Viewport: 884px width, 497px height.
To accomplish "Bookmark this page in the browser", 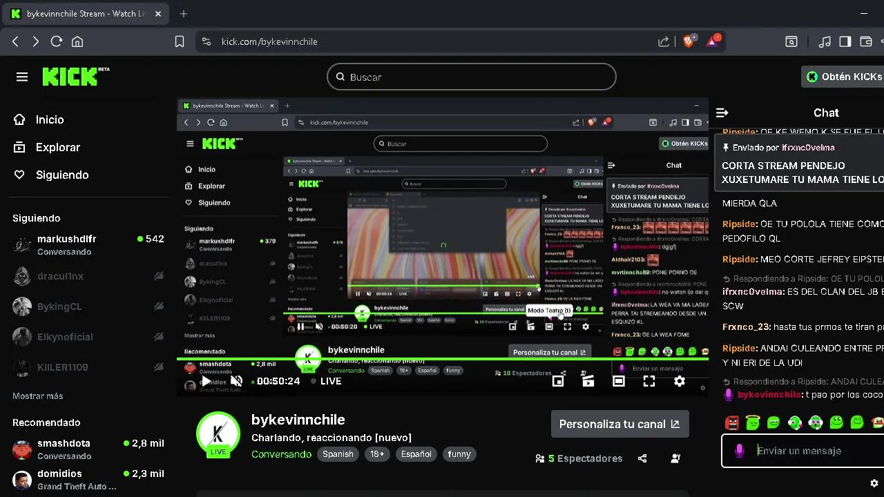I will click(180, 41).
